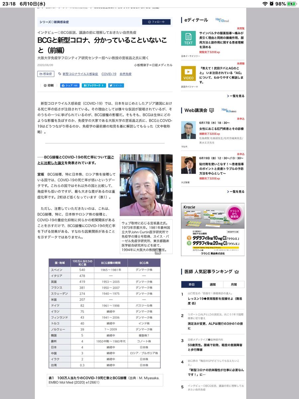Open the 新型コロナウイルス感染症 tag link
Image resolution: width=299 pixels, height=399 pixels.
[x=80, y=74]
